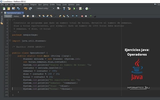Collapse the main method fold at line 13

pyautogui.click(x=10, y=55)
